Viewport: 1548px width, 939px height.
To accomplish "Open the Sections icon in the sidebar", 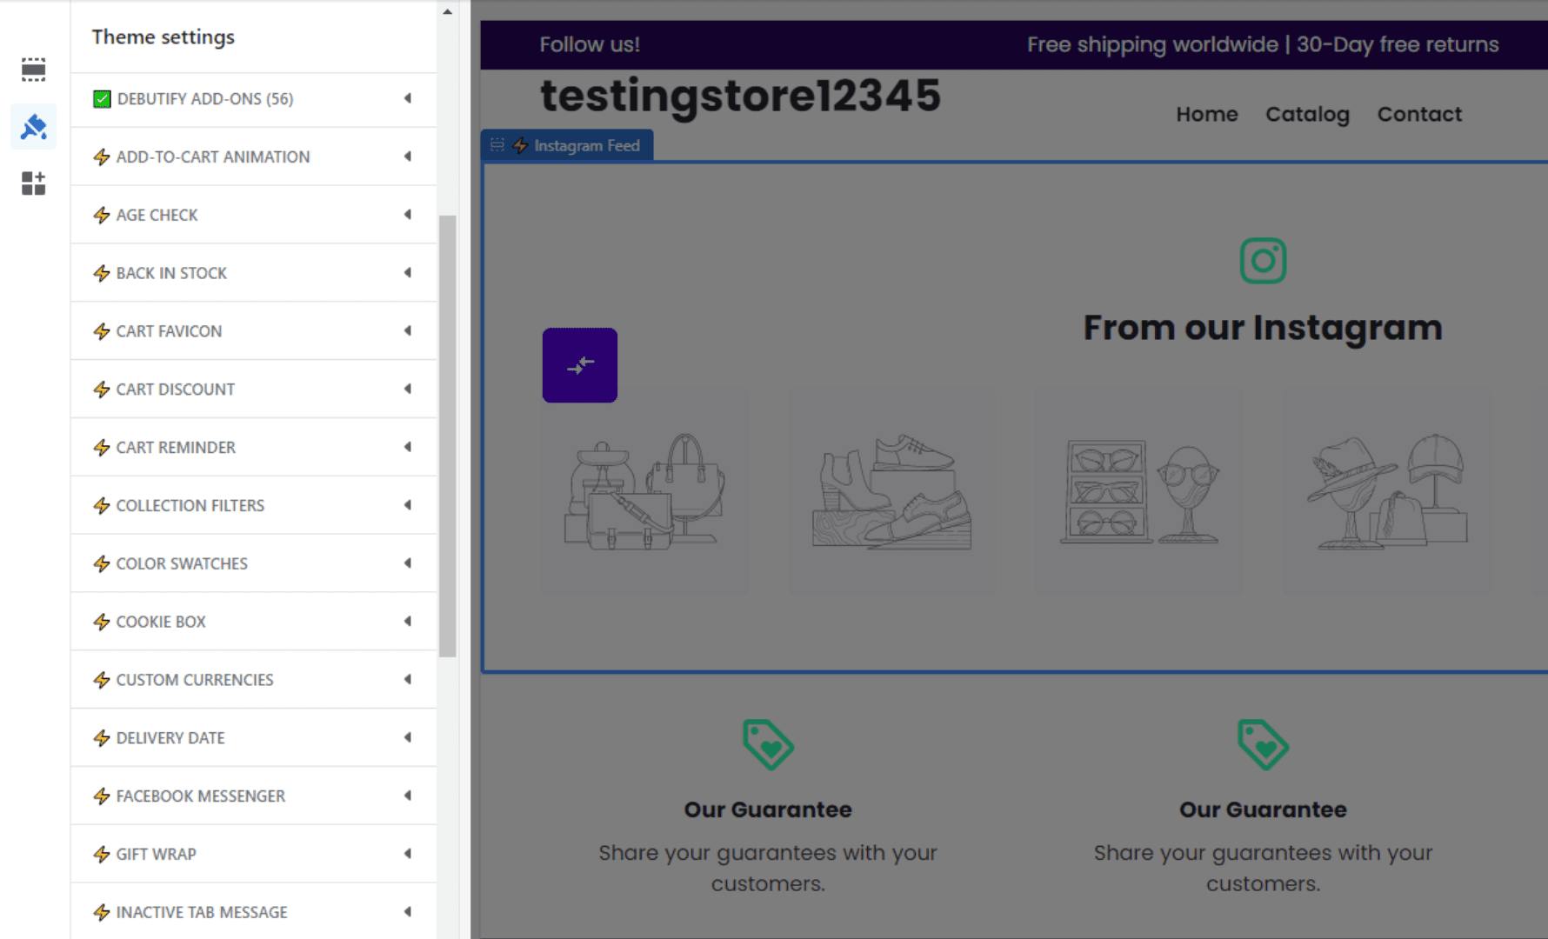I will point(33,70).
